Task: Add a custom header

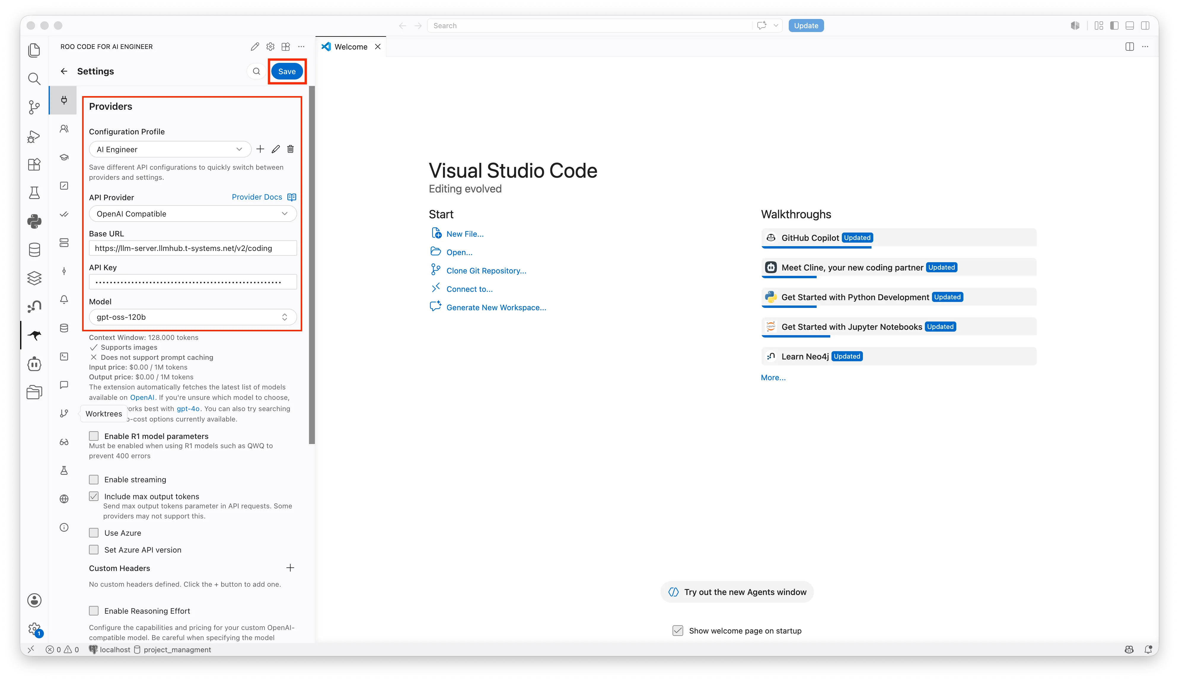Action: pyautogui.click(x=290, y=568)
